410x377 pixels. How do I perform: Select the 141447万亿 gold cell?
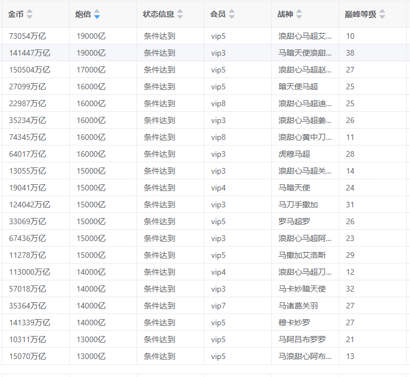(x=30, y=53)
